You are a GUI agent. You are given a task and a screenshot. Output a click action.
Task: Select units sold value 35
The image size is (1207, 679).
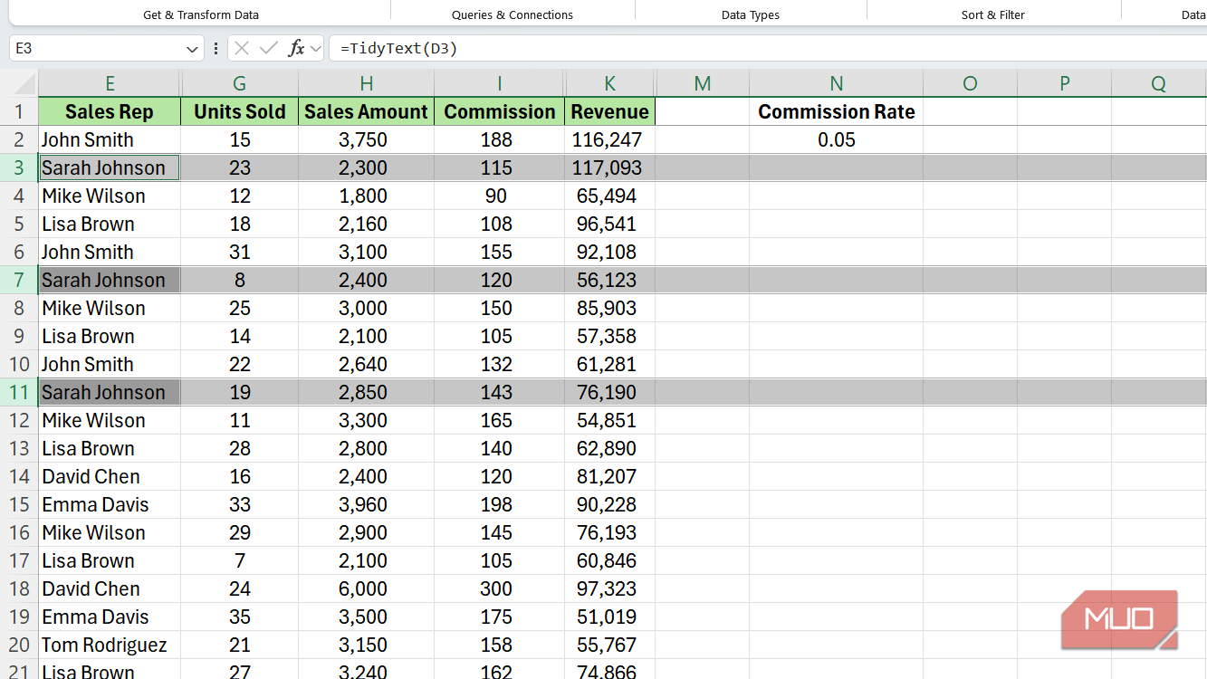[239, 617]
